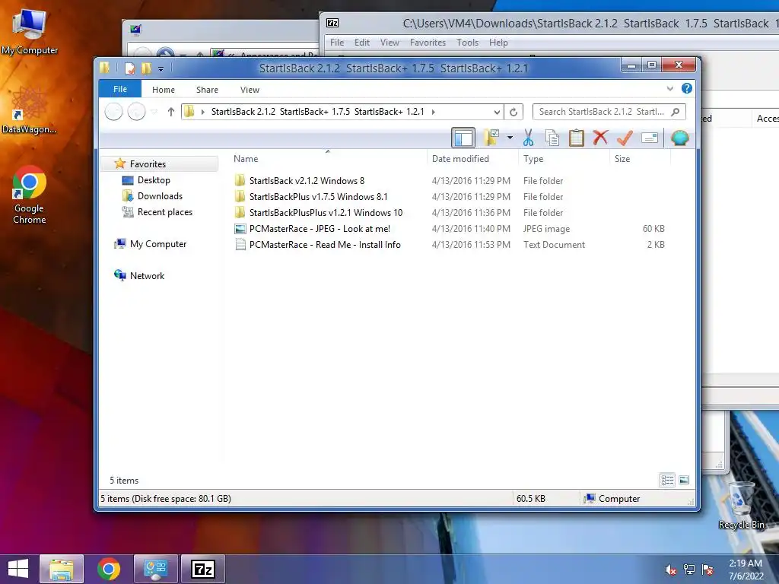The image size is (779, 584).
Task: Open the File tab
Action: click(119, 89)
